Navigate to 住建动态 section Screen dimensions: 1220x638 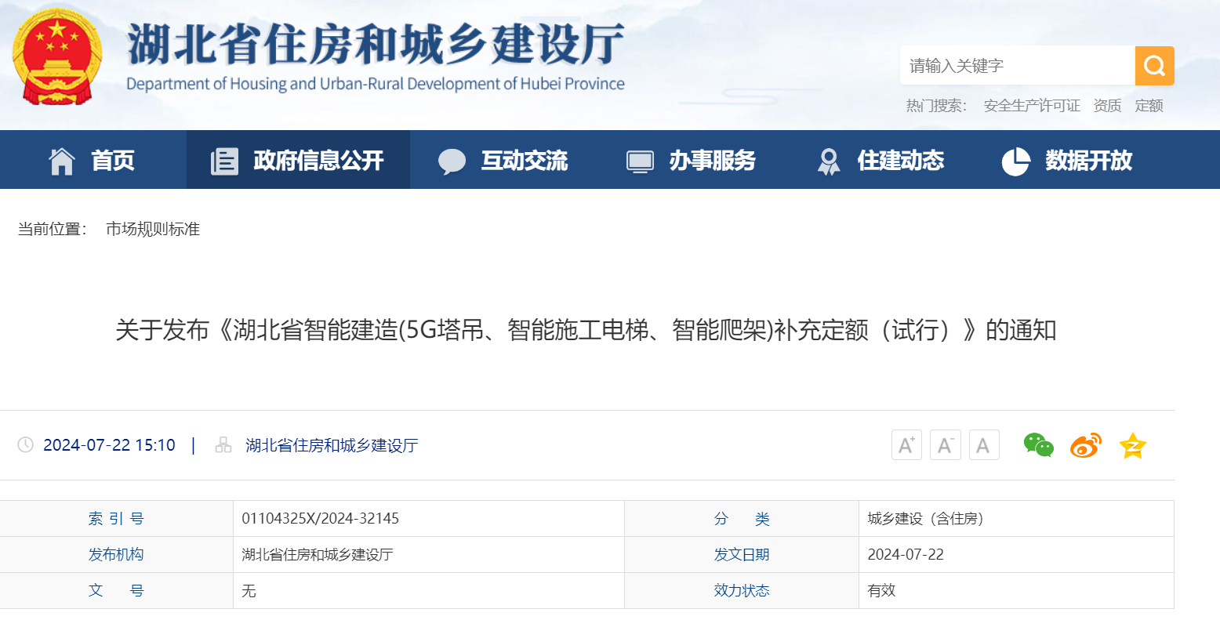click(x=880, y=161)
